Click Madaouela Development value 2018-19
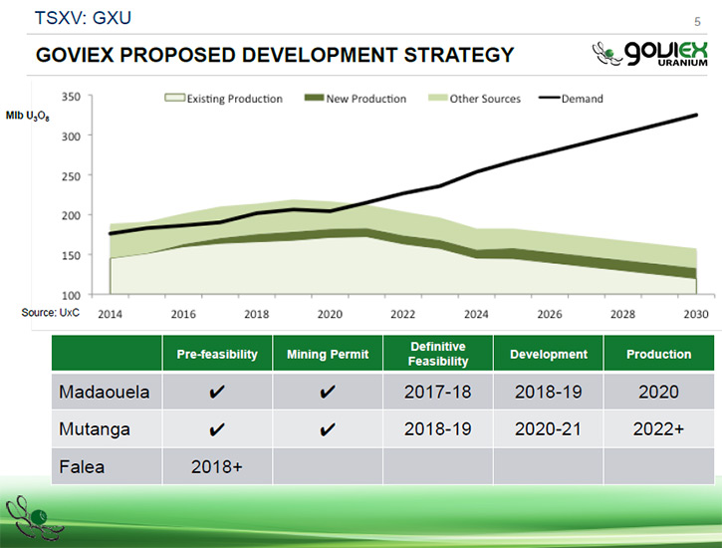Screen dimensions: 722x548 pyautogui.click(x=549, y=392)
